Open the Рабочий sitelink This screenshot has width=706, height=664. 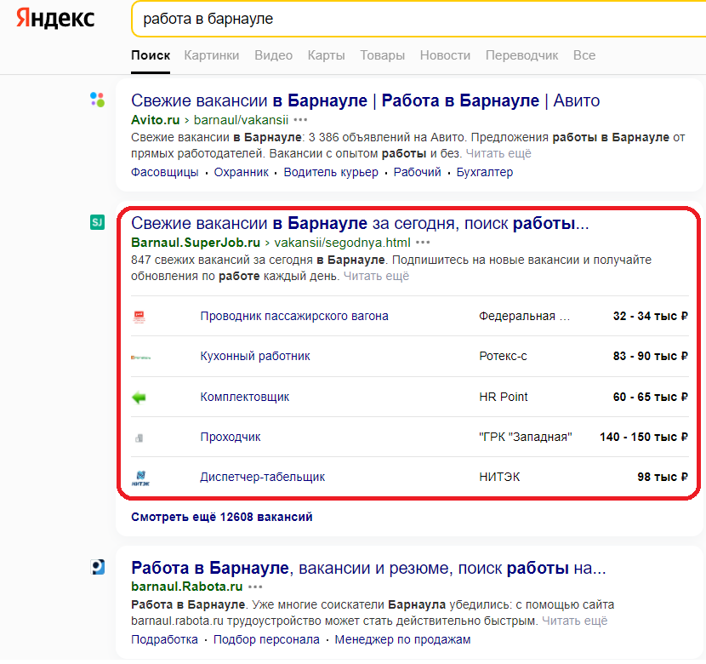418,172
